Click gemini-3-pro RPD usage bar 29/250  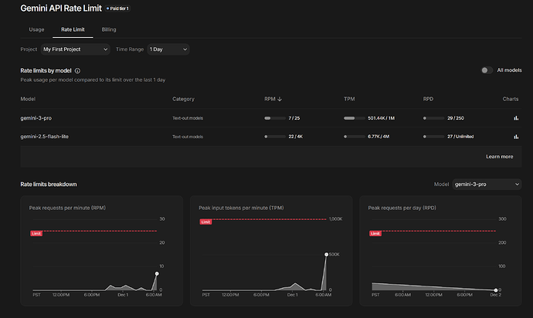tap(434, 118)
